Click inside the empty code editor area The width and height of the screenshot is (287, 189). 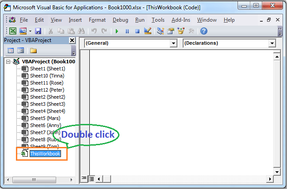click(181, 112)
